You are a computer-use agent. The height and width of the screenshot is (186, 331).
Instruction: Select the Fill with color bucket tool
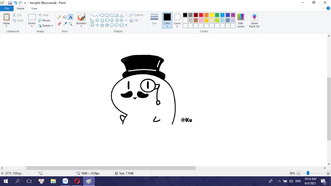tap(65, 17)
